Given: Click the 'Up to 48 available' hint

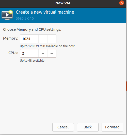Looking at the screenshot, I should pyautogui.click(x=32, y=61).
